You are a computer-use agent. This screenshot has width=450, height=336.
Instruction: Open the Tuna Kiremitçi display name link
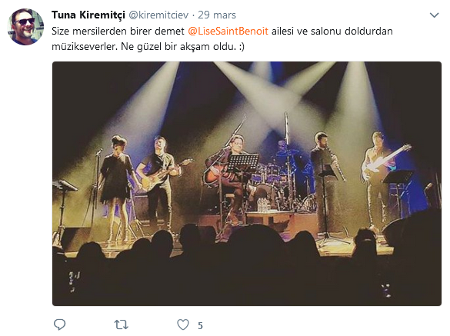pyautogui.click(x=88, y=15)
